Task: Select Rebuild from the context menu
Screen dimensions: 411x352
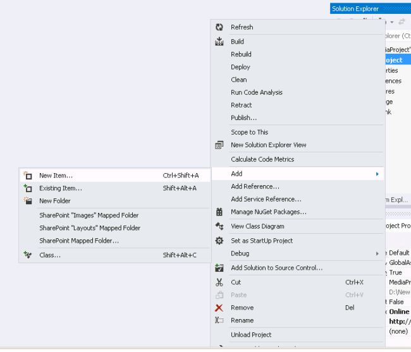Action: click(241, 54)
